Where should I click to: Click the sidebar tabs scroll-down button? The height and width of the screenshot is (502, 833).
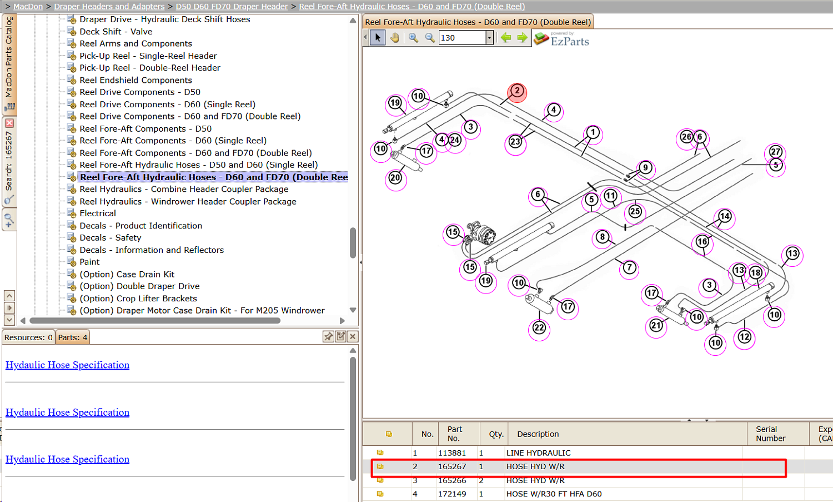(9, 320)
